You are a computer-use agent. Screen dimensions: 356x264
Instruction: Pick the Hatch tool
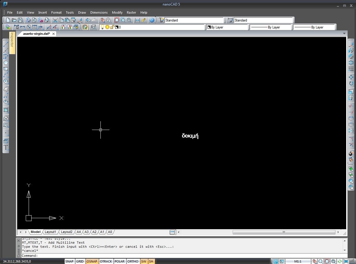tap(5, 110)
